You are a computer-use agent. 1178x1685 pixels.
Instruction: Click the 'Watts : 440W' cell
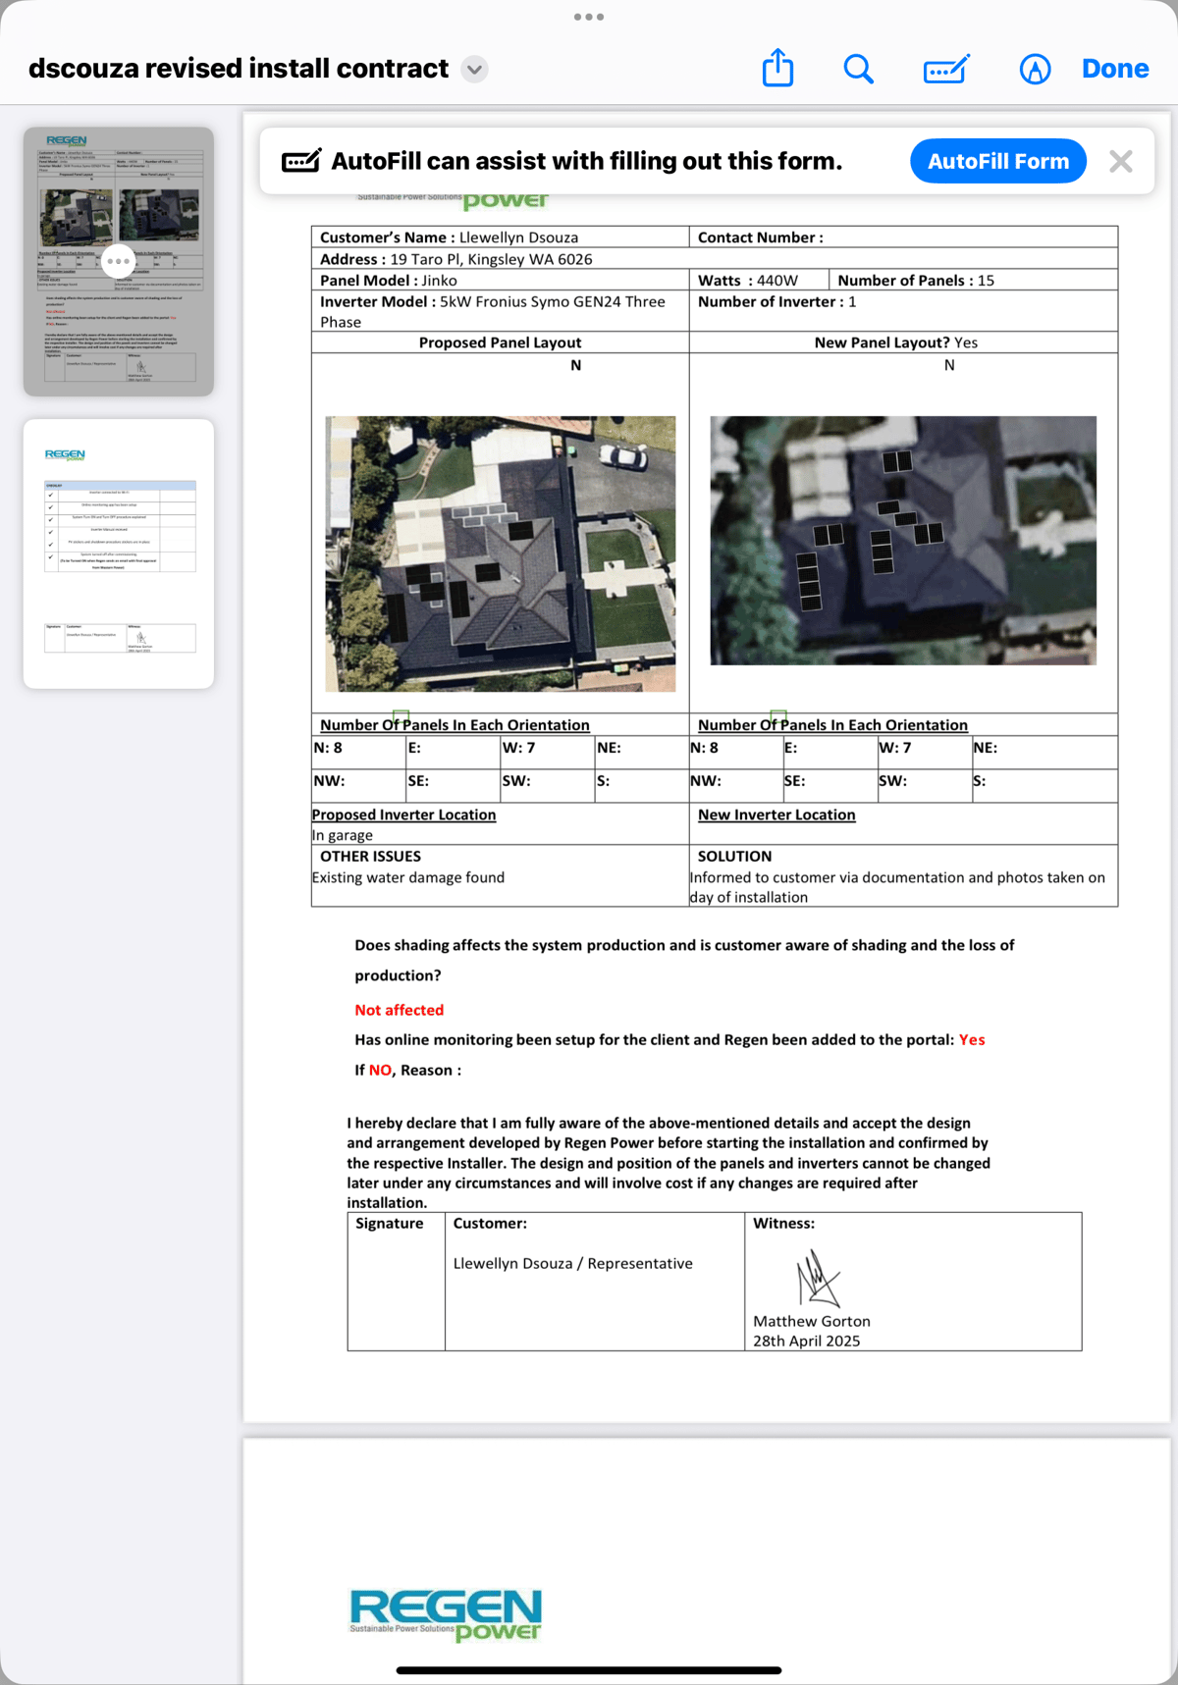[x=759, y=281]
